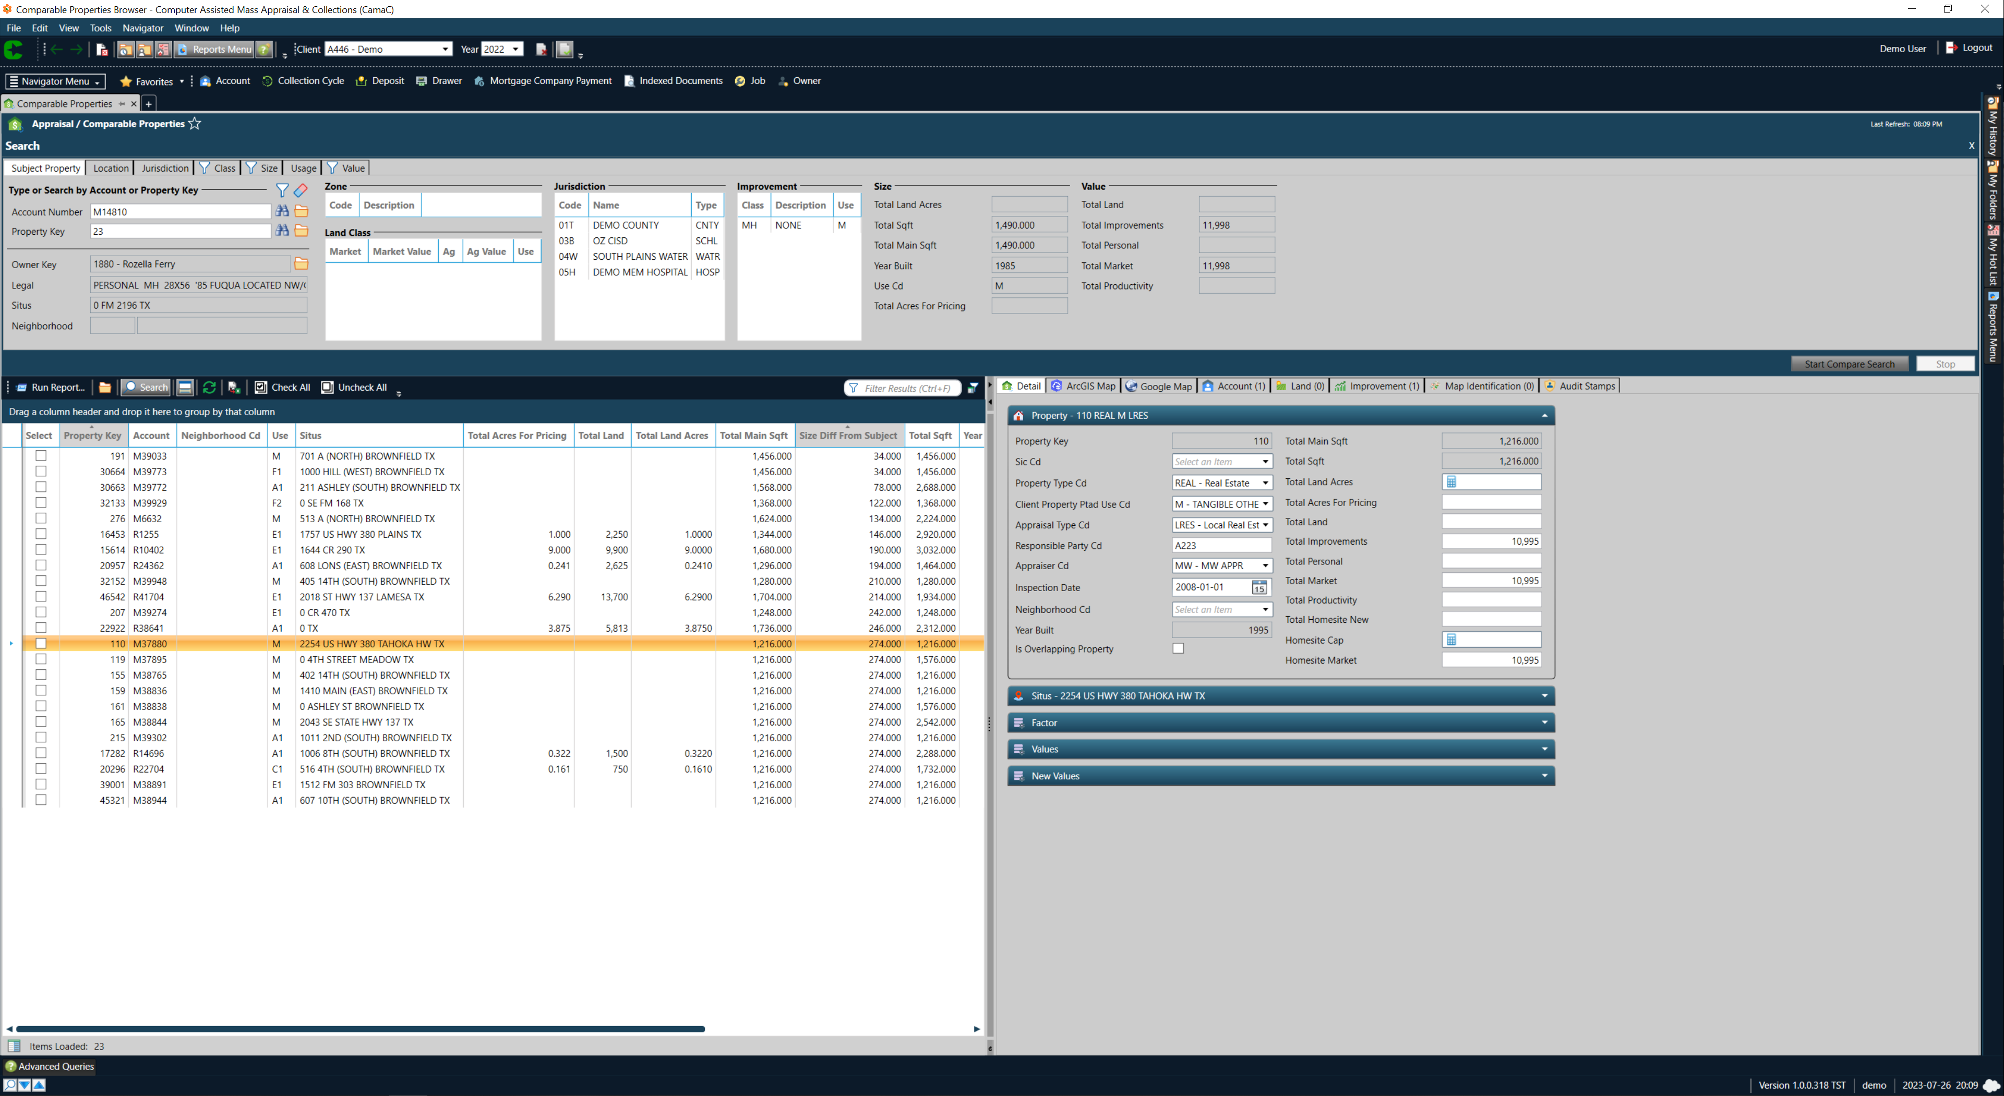Open the Improvement (1) tab
The image size is (2004, 1096).
pyautogui.click(x=1376, y=386)
